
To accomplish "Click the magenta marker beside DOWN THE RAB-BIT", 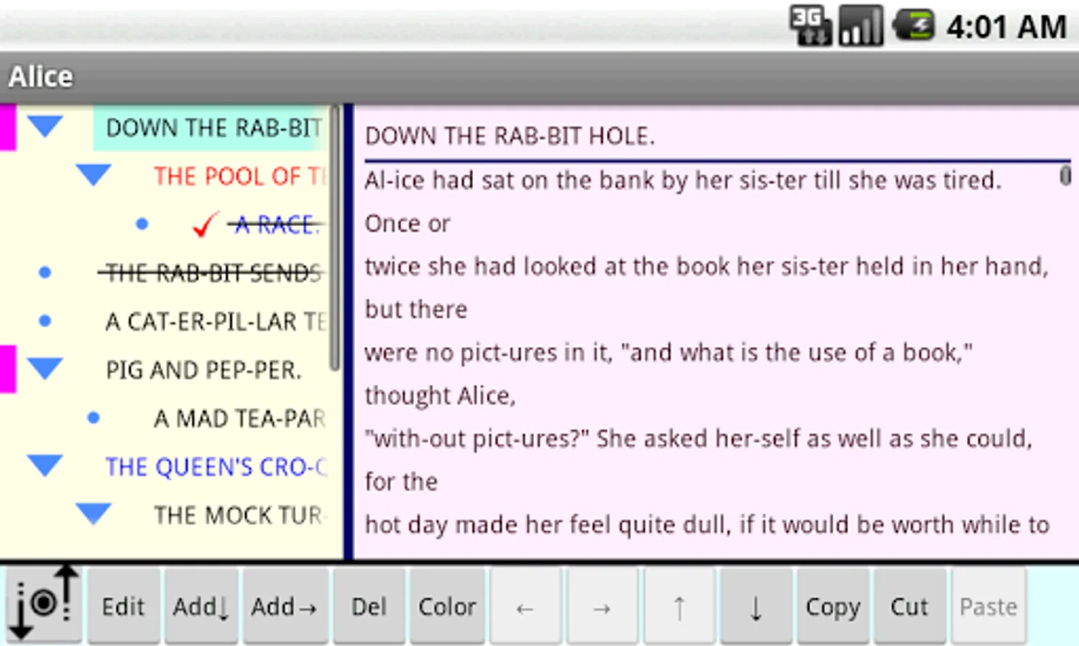I will click(8, 128).
